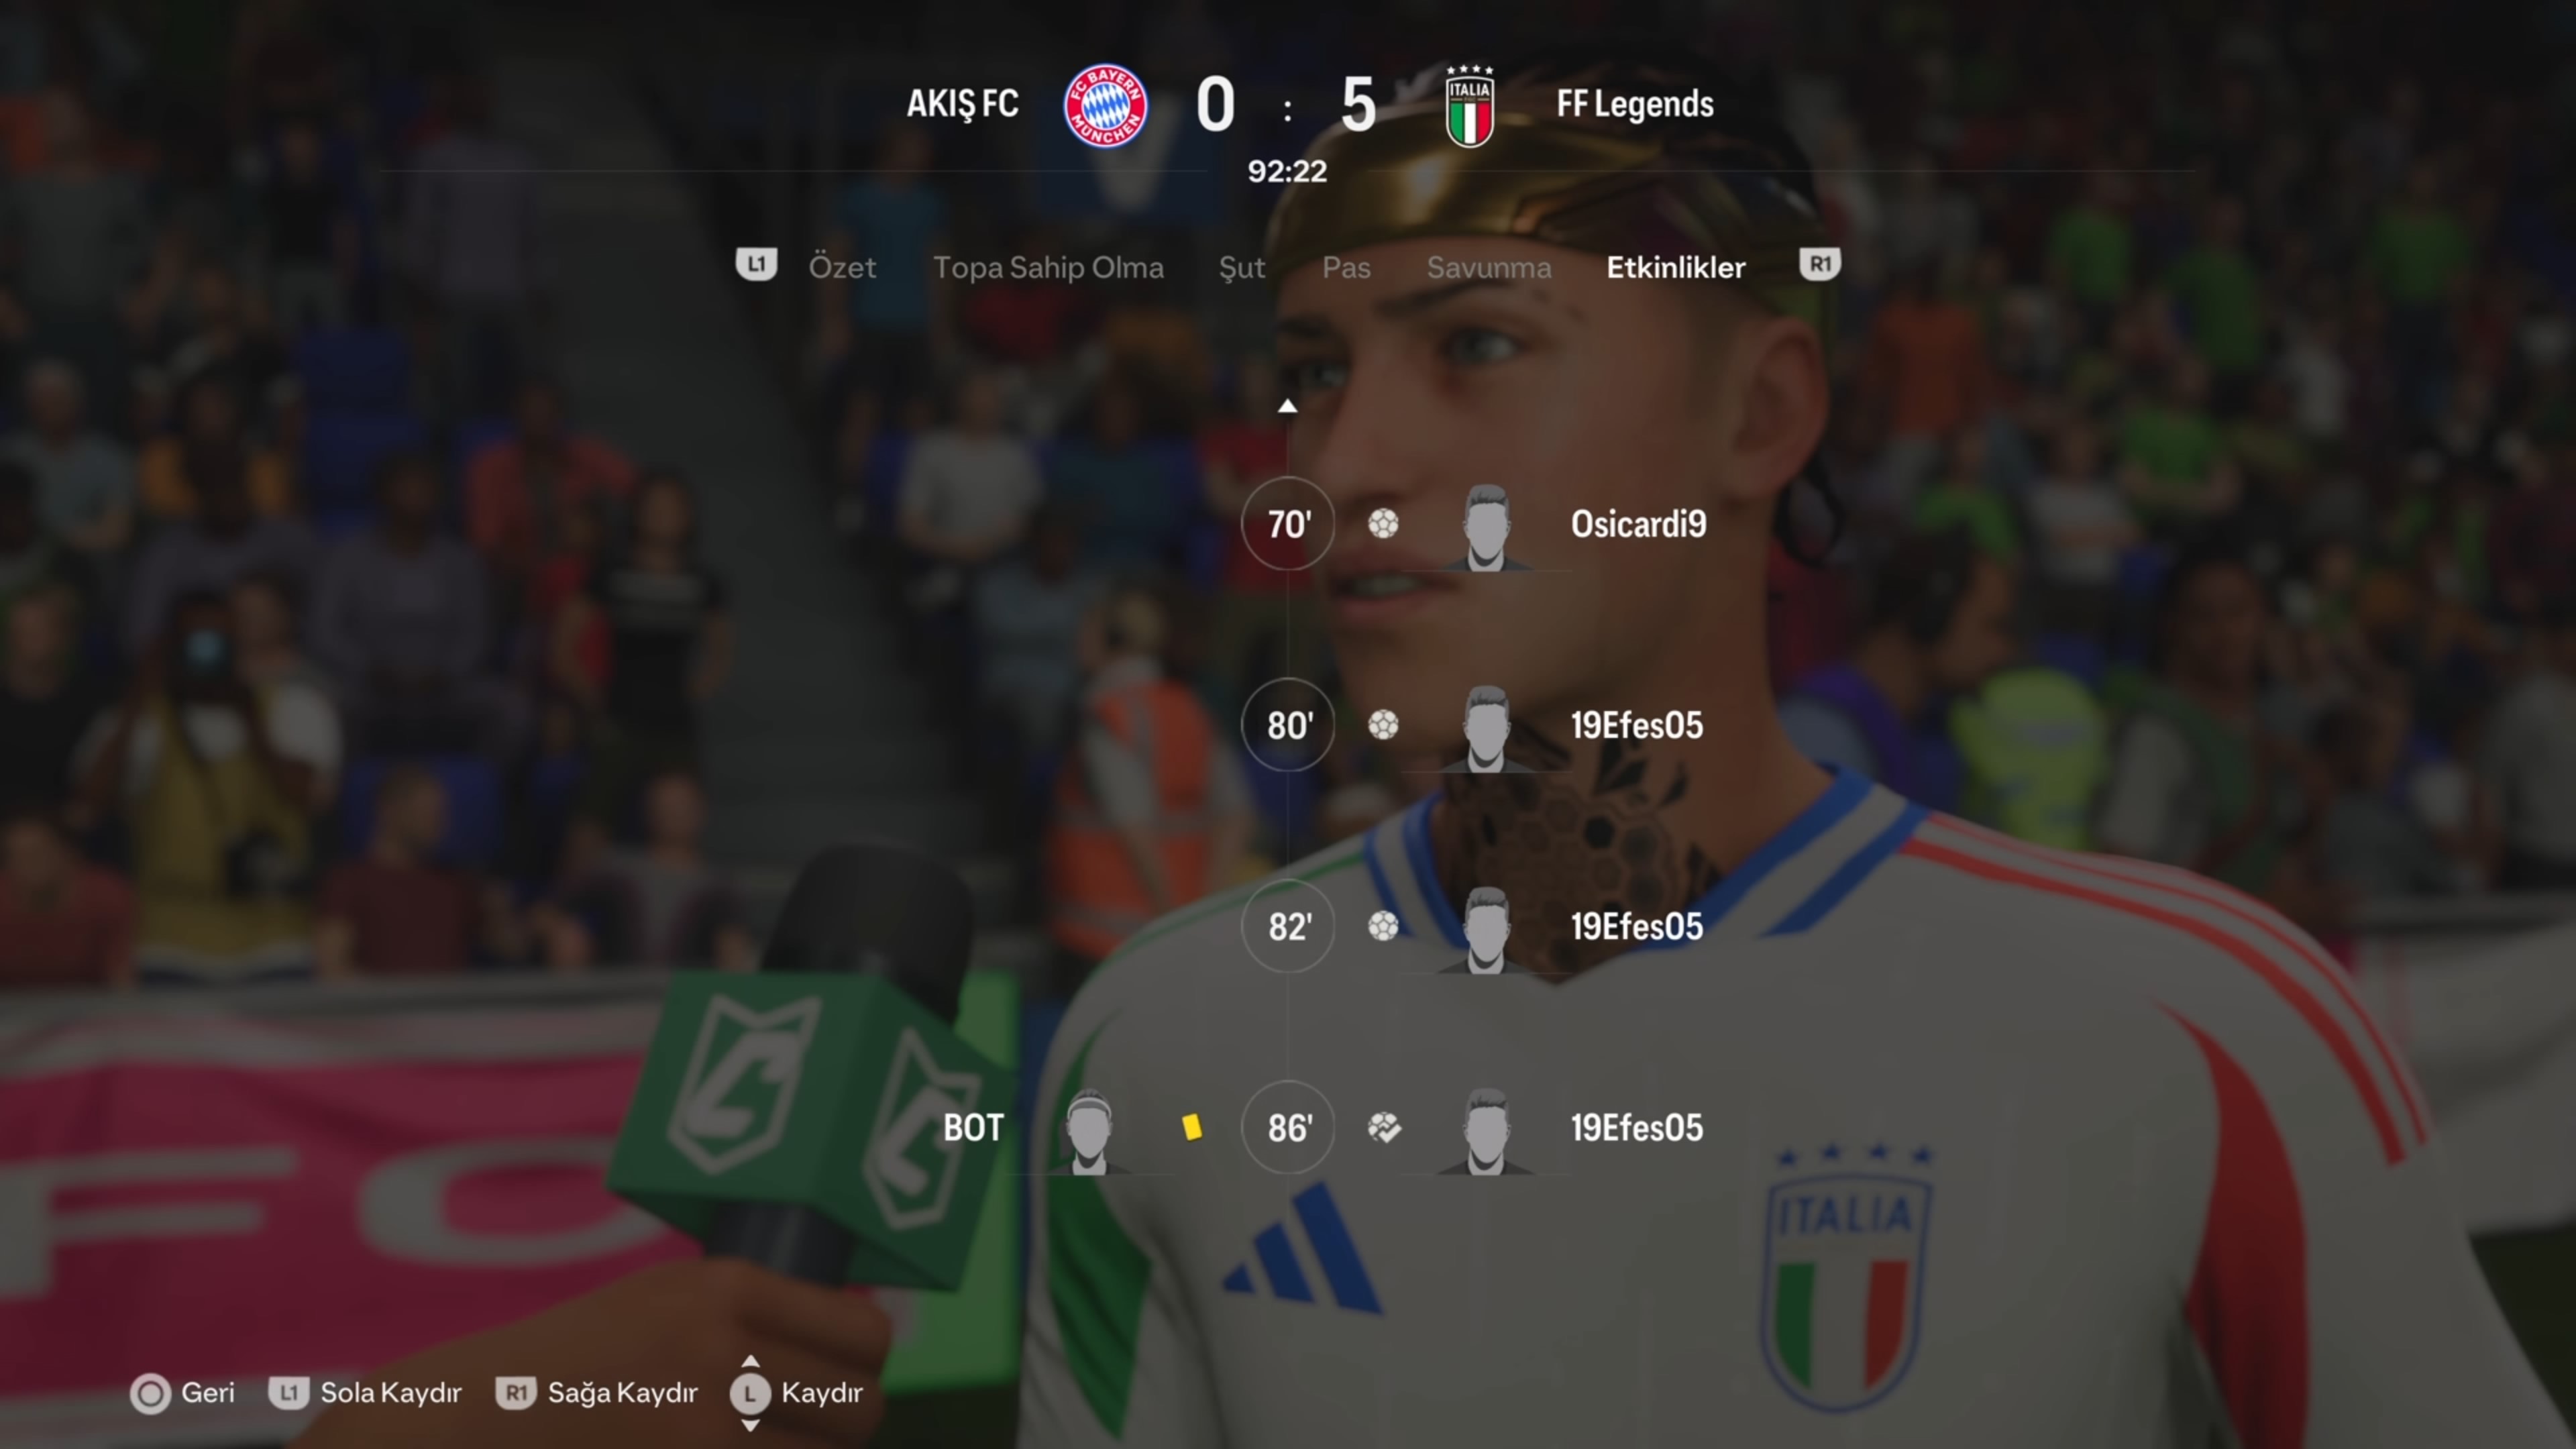Click the BOT player avatar
Screen dimensions: 2576x1449
tap(1089, 1130)
